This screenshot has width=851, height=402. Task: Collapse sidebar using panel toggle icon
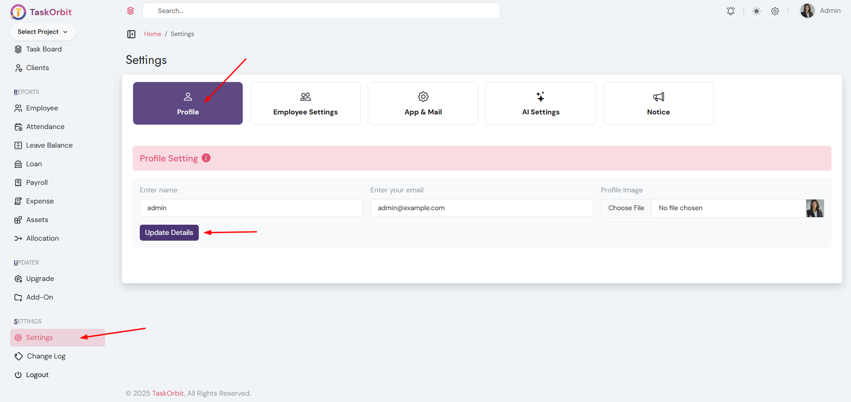pos(131,34)
